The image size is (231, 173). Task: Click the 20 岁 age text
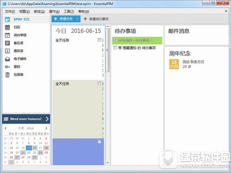[x=187, y=67]
